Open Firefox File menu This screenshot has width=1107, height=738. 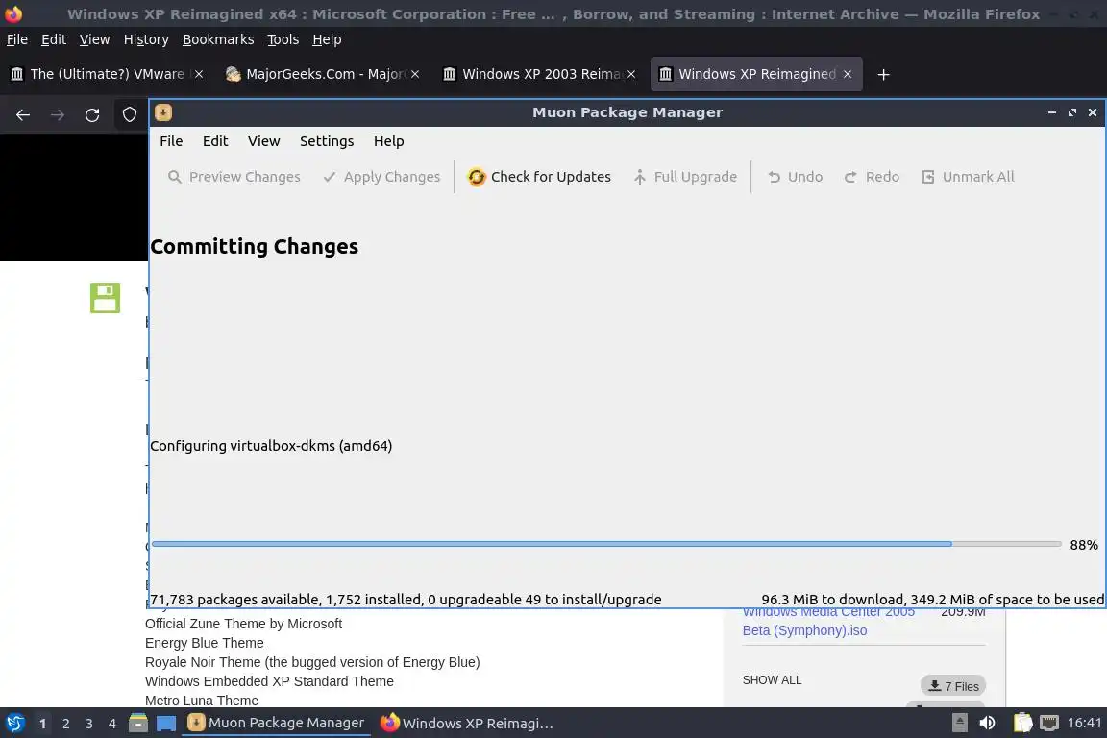(17, 39)
